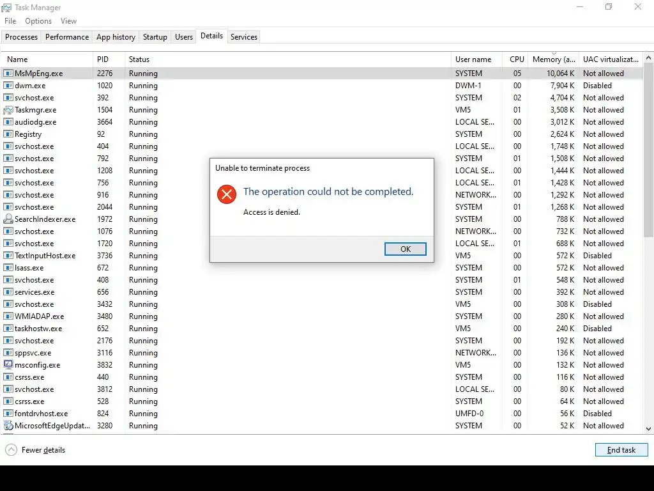
Task: Collapse view with Fewer details arrow
Action: (11, 449)
